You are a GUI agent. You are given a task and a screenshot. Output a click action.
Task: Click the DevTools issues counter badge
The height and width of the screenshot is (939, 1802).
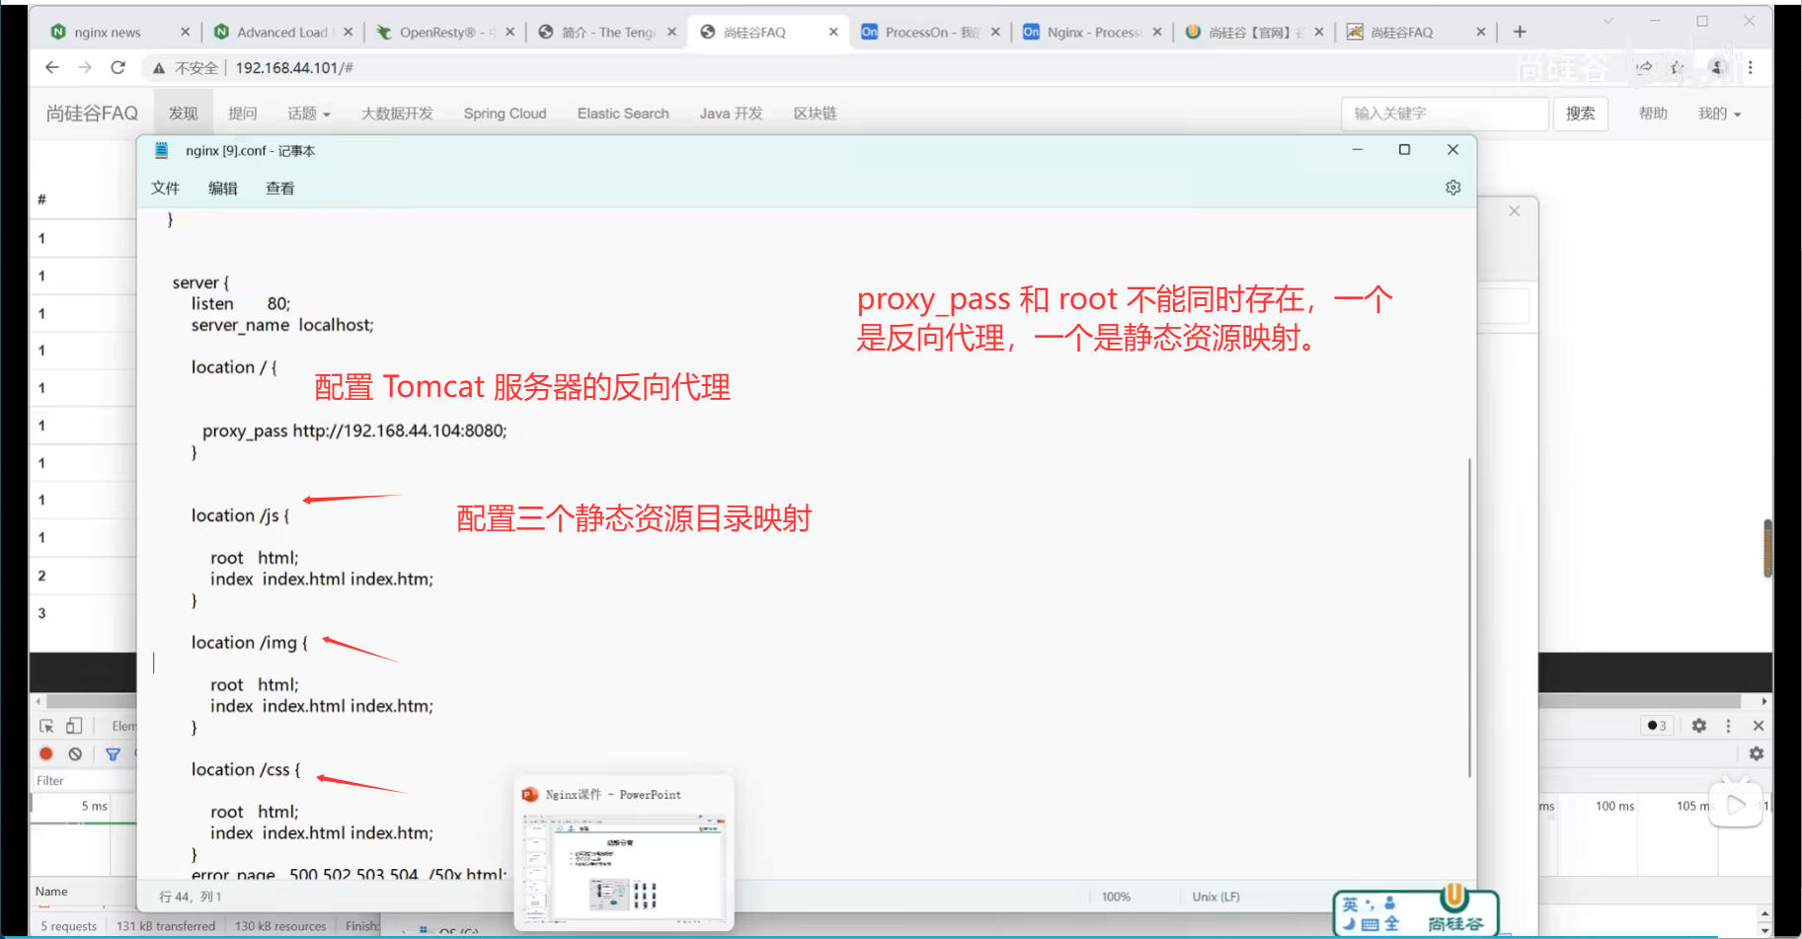(1657, 726)
